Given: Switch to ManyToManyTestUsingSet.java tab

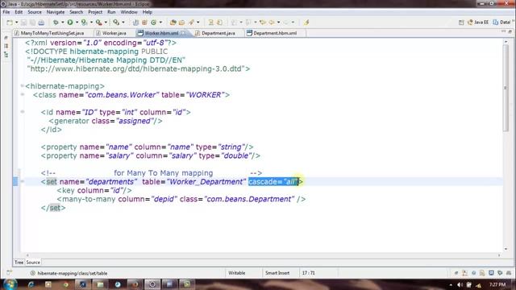Looking at the screenshot, I should [x=49, y=33].
